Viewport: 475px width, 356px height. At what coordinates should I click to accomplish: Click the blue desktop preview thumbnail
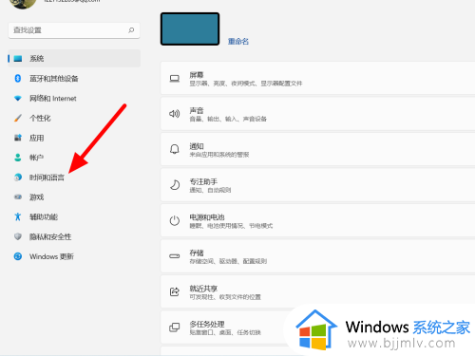pos(190,28)
